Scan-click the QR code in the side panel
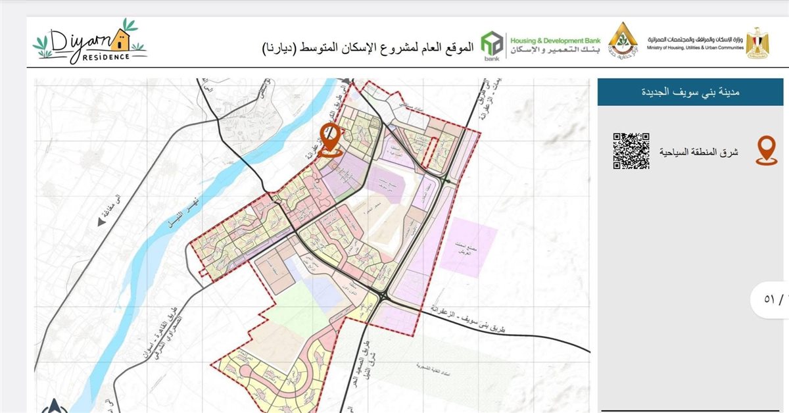Image resolution: width=789 pixels, height=413 pixels. click(631, 151)
